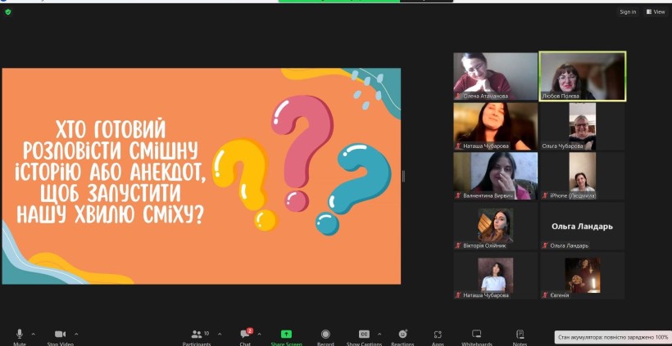
Task: Click muted mic icon on Олена Атаманова tile
Action: point(458,97)
